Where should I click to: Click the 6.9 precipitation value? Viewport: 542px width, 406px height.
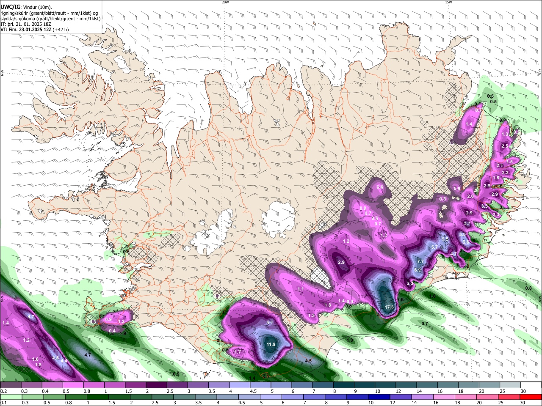pos(418,270)
